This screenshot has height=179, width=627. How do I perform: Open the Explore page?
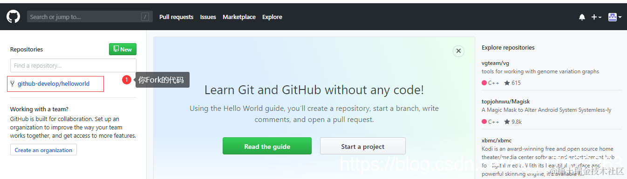point(272,17)
